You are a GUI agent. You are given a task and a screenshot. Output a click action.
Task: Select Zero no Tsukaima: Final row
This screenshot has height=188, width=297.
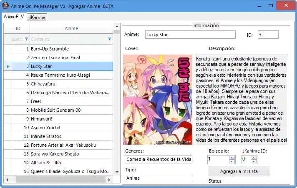(x=58, y=58)
